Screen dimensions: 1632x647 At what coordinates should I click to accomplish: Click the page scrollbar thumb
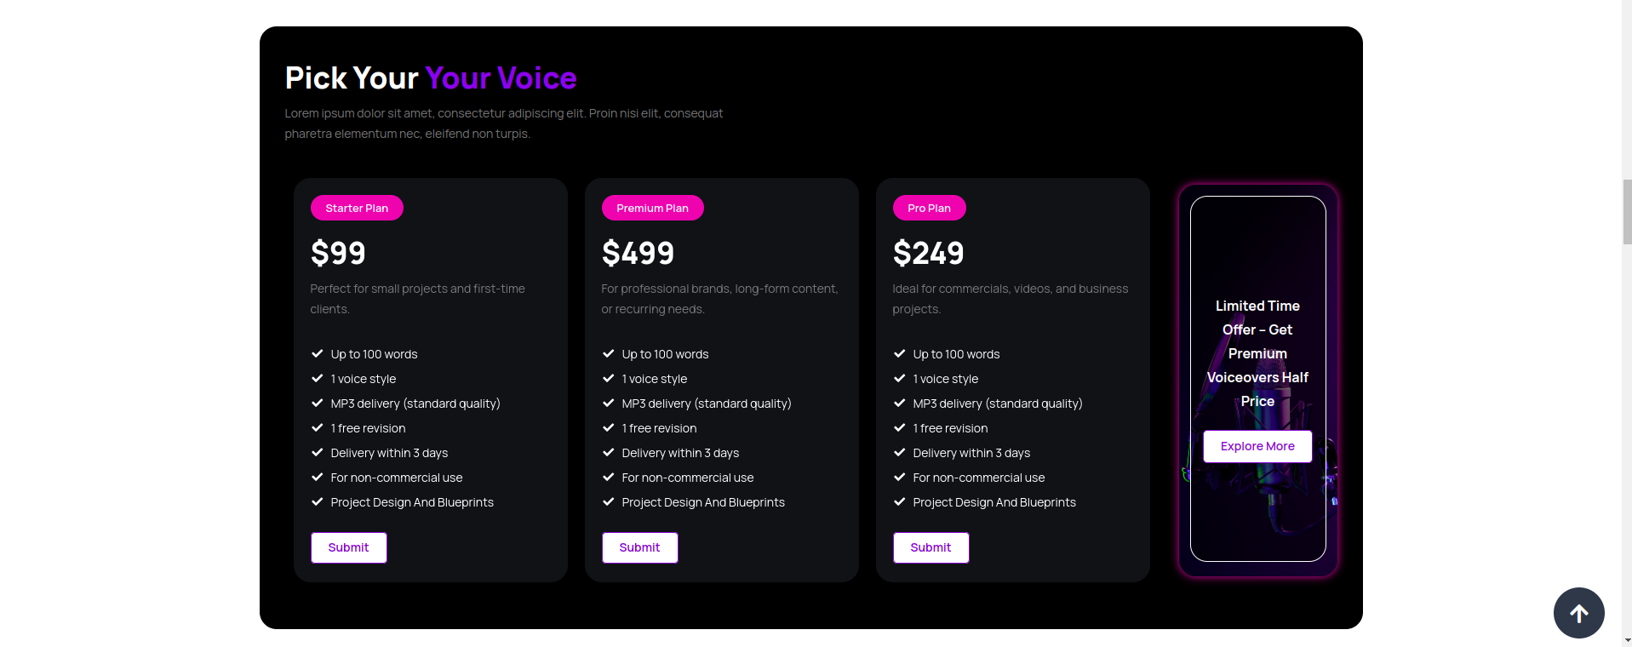pyautogui.click(x=1627, y=211)
